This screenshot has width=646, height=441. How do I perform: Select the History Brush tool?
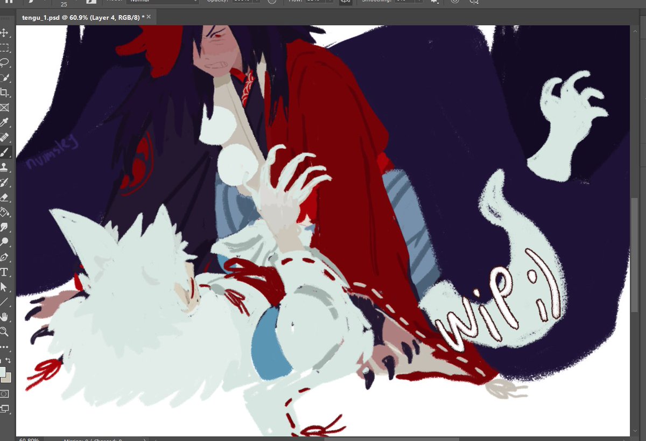pos(5,182)
